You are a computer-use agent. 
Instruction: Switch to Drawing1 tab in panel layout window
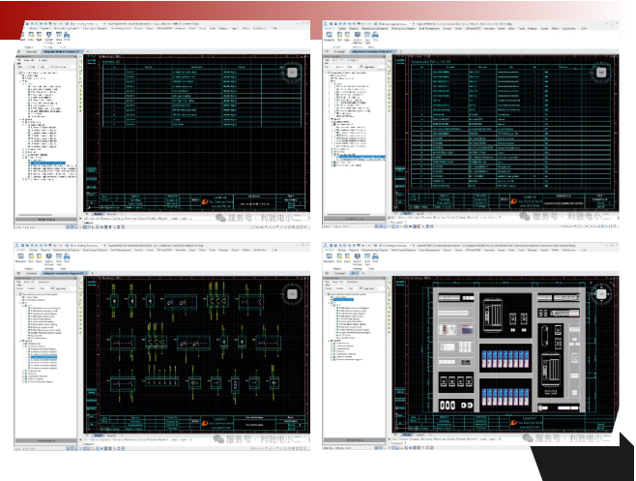tap(339, 273)
